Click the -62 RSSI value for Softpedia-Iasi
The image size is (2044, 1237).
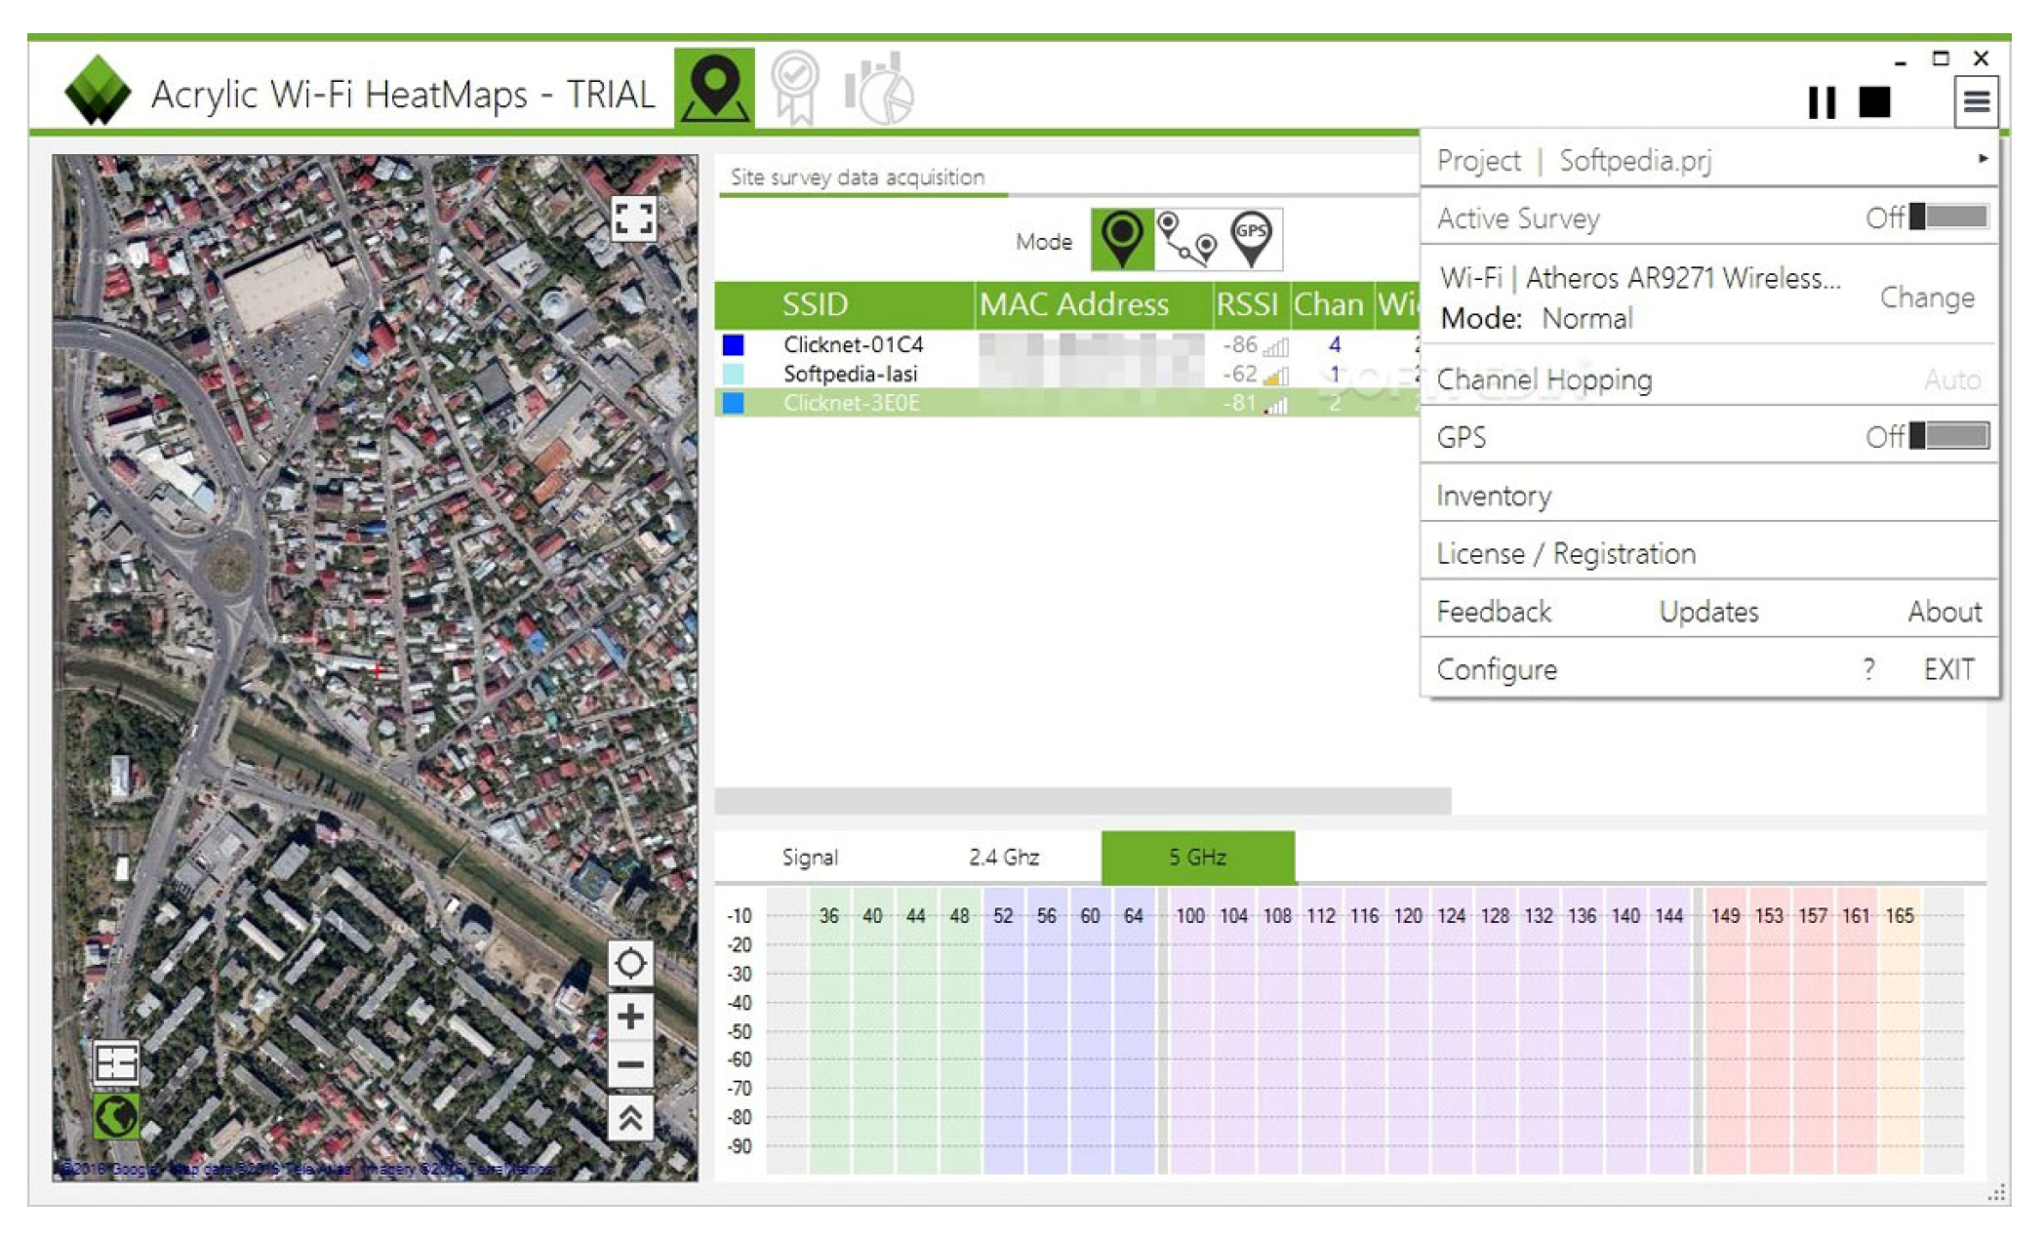pos(1240,374)
